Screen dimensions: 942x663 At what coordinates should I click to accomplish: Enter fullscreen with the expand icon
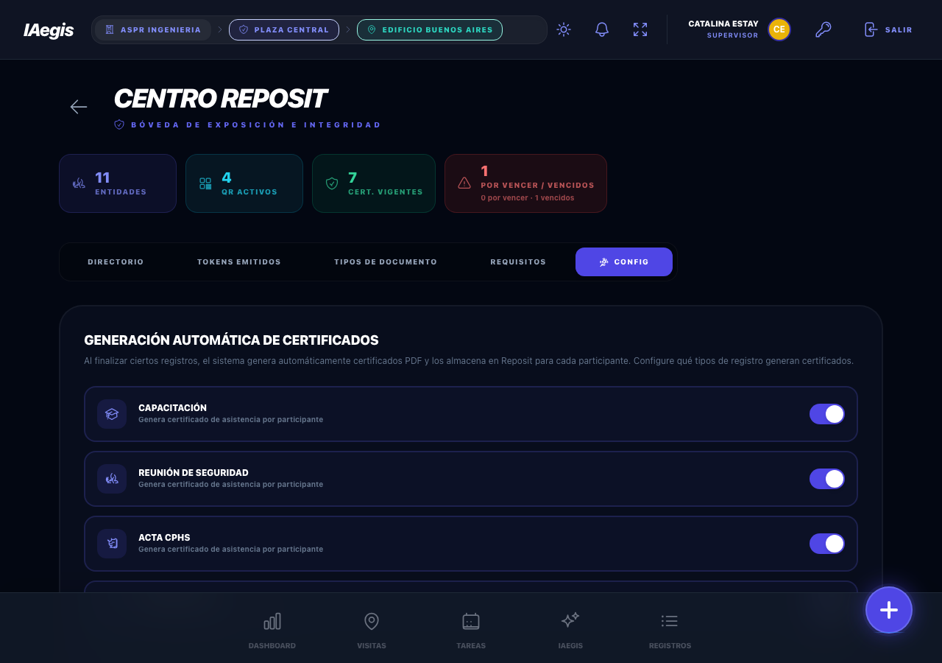640,29
